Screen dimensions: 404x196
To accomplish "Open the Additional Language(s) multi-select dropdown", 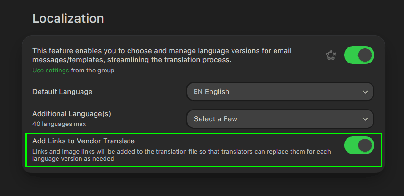I will [280, 119].
